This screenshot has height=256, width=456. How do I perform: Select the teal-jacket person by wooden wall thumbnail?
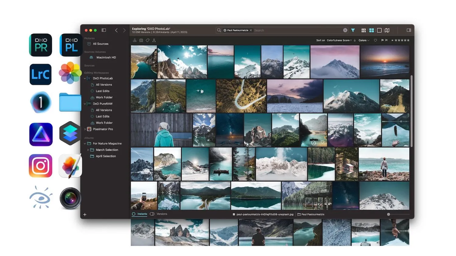(x=161, y=130)
